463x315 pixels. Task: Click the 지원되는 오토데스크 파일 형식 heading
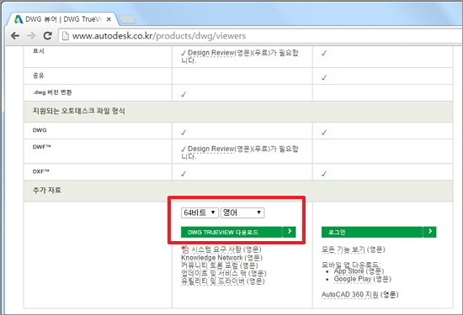(78, 111)
